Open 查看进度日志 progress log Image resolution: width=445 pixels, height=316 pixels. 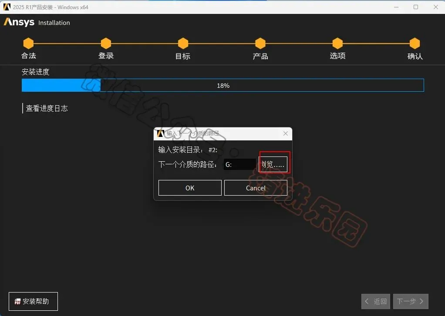[x=47, y=108]
